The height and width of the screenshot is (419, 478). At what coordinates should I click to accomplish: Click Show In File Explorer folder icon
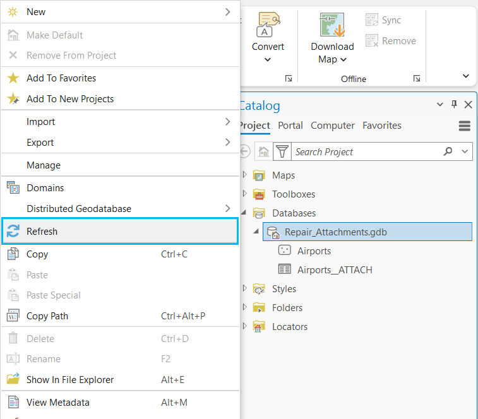click(x=13, y=379)
